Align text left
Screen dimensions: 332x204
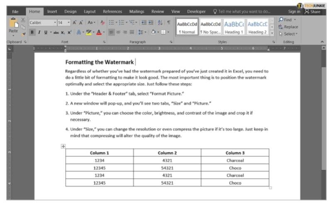(111, 32)
